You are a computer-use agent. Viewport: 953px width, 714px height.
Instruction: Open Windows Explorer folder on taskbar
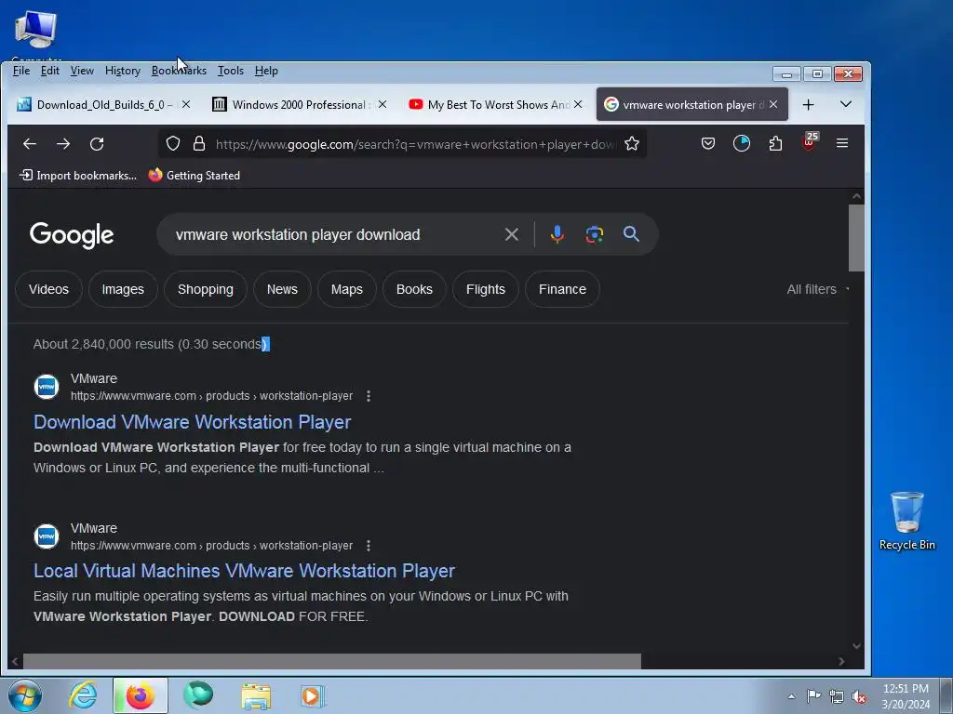(256, 695)
